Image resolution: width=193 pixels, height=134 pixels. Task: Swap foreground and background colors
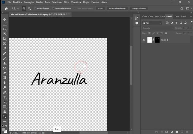point(6,126)
